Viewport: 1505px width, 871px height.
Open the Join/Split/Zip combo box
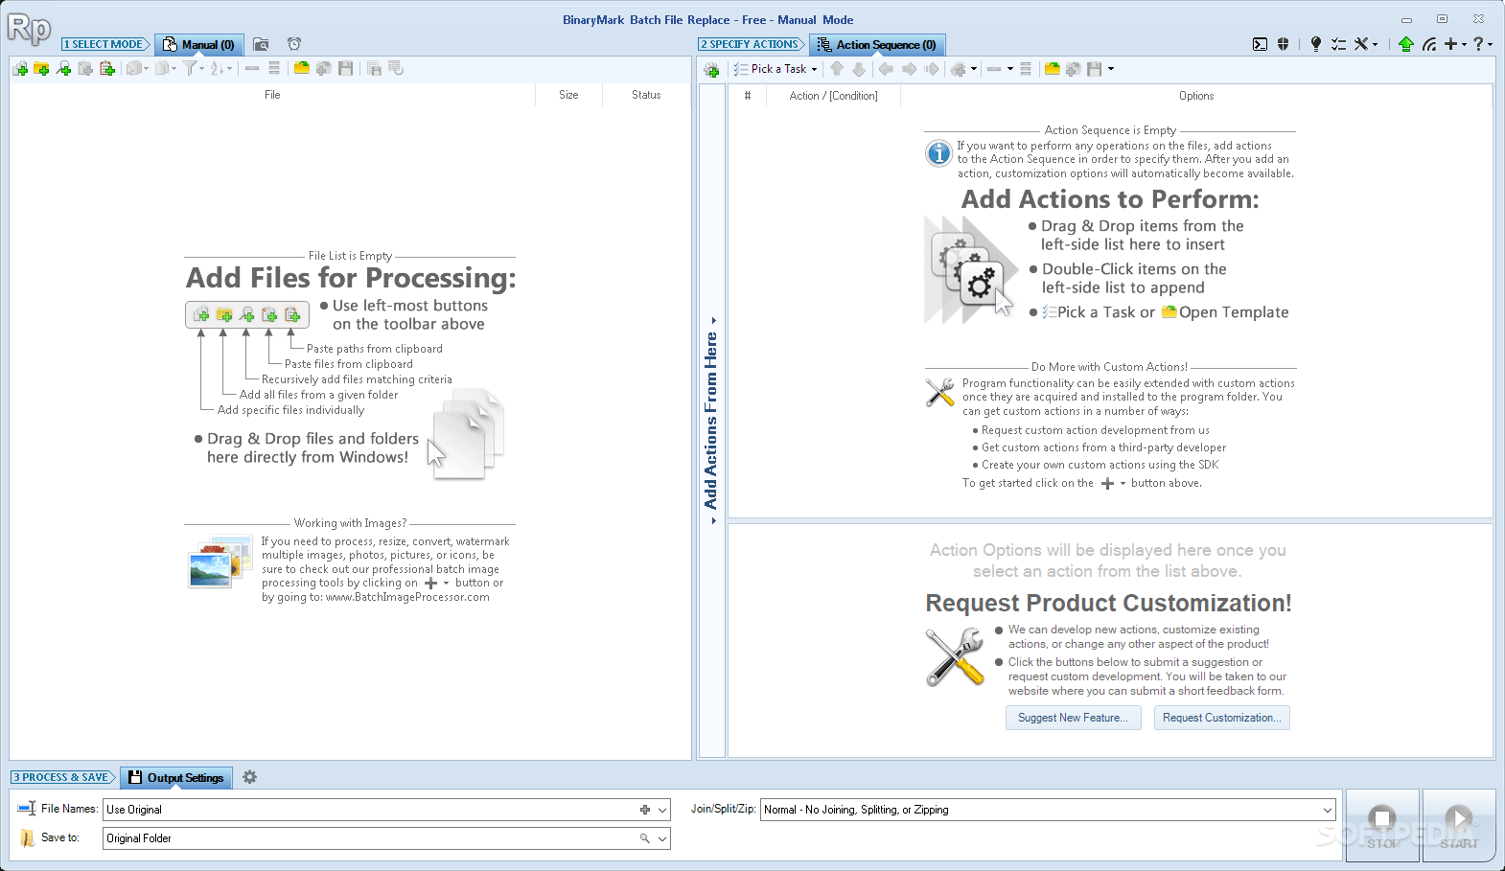1048,810
